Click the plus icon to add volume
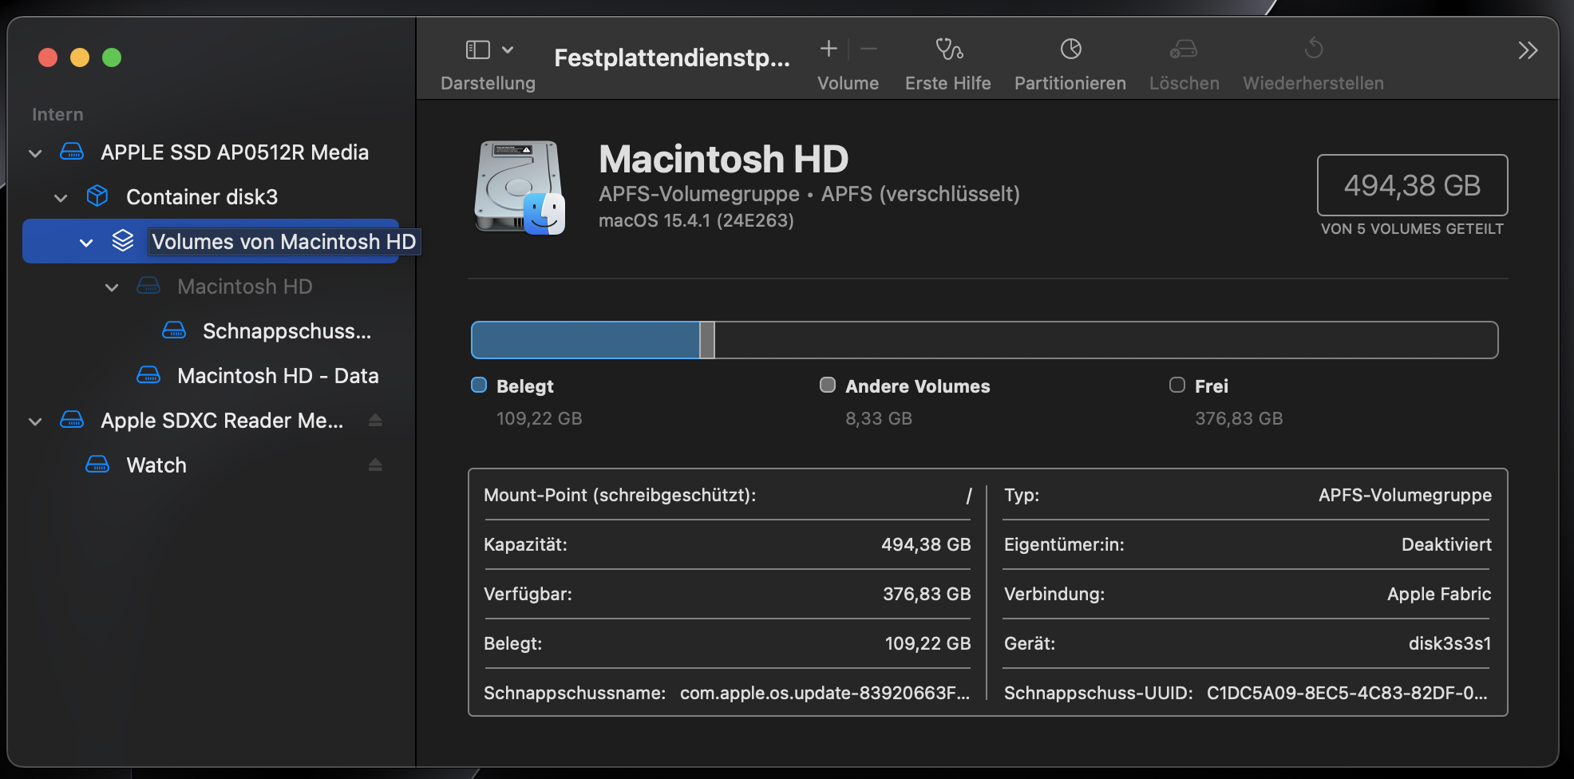This screenshot has width=1574, height=779. 829,49
